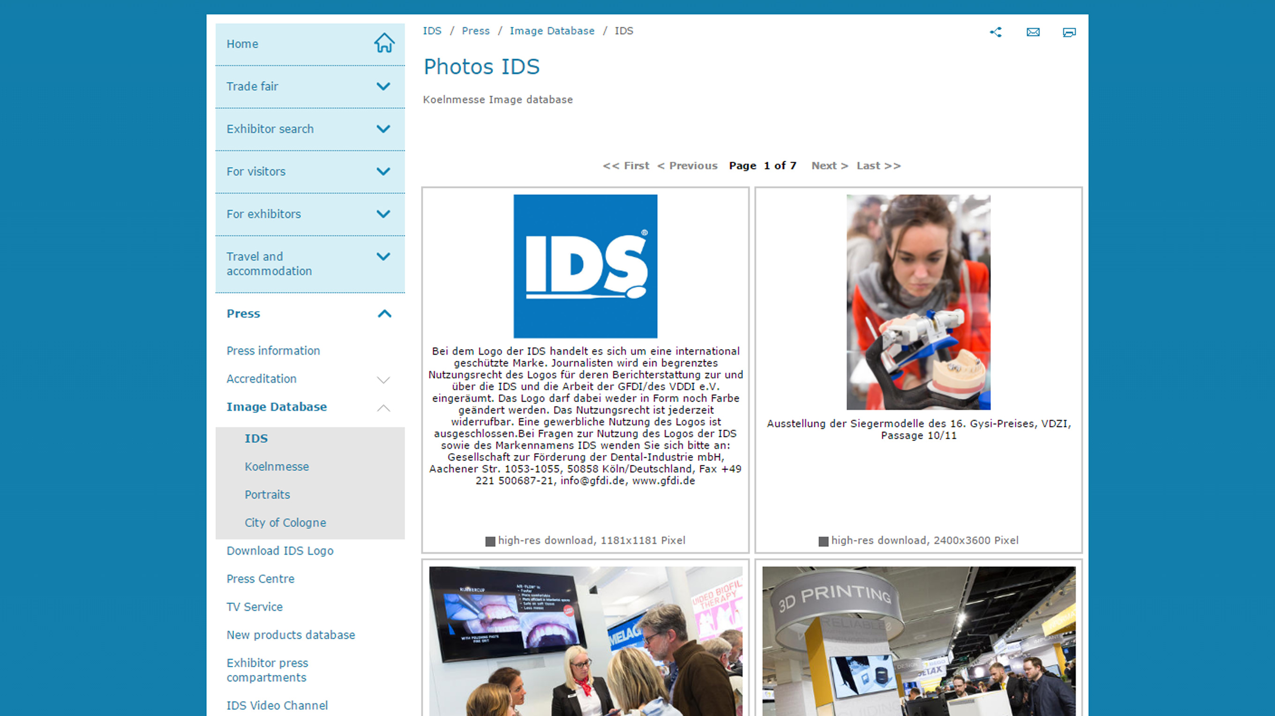Screen dimensions: 1275x716
Task: Open IDS Video Channel link
Action: coord(277,706)
